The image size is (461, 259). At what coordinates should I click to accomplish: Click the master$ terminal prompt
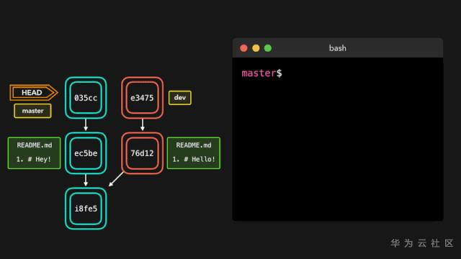click(x=261, y=73)
